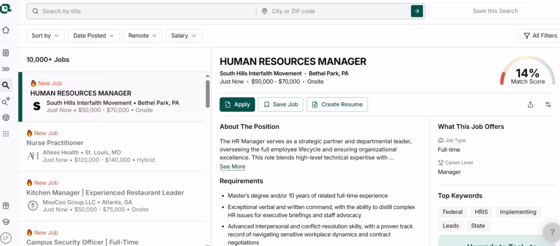Submit search with the arrow button

click(417, 11)
